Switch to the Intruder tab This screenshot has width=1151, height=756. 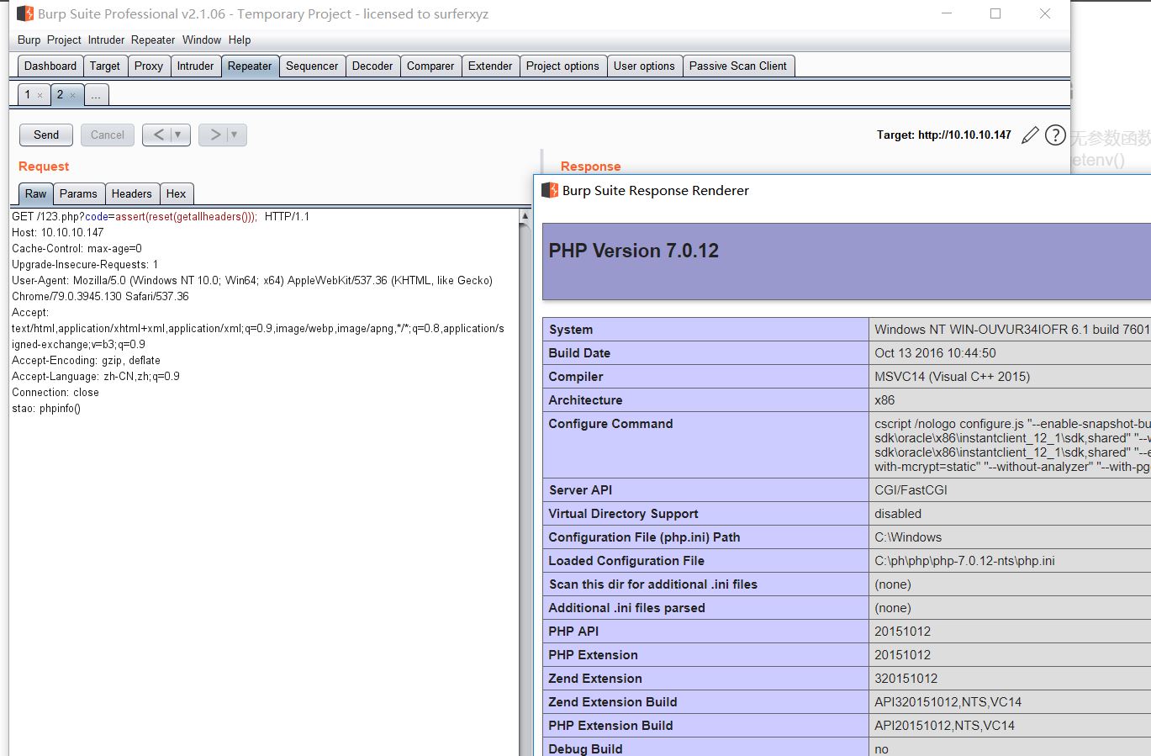[x=196, y=66]
